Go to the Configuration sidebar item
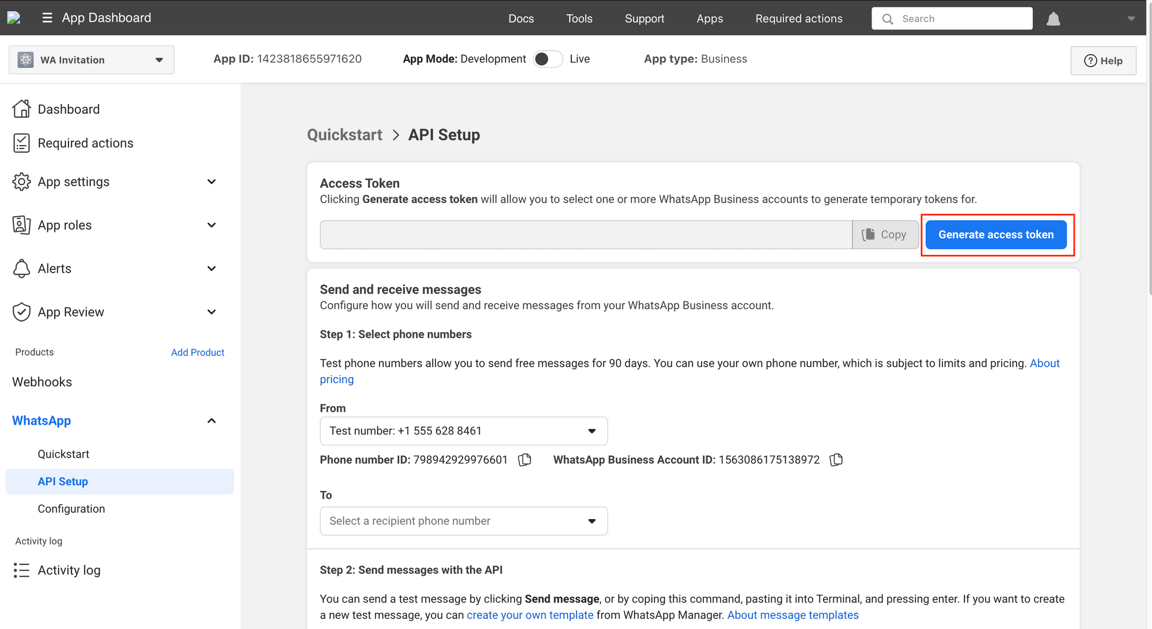The width and height of the screenshot is (1152, 629). [71, 509]
